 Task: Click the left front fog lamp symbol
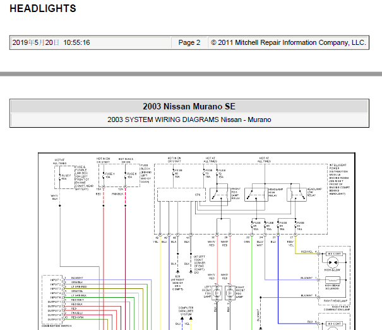(x=217, y=293)
